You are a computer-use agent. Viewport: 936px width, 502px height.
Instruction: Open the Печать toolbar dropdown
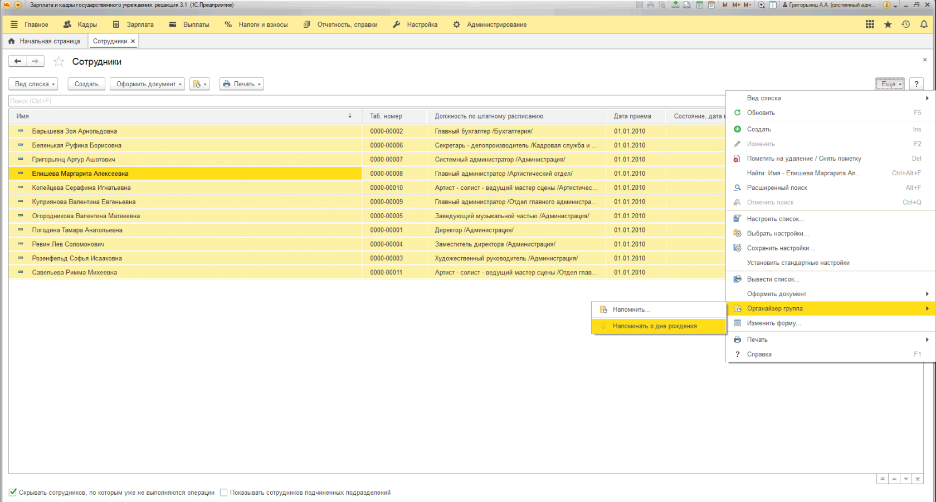pyautogui.click(x=241, y=84)
